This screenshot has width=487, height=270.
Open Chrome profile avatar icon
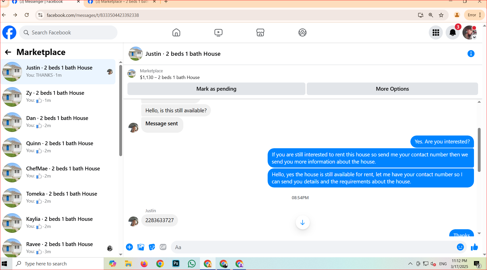pyautogui.click(x=457, y=15)
